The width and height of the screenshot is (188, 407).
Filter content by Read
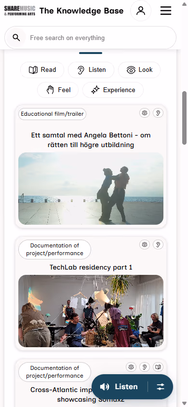pyautogui.click(x=42, y=70)
